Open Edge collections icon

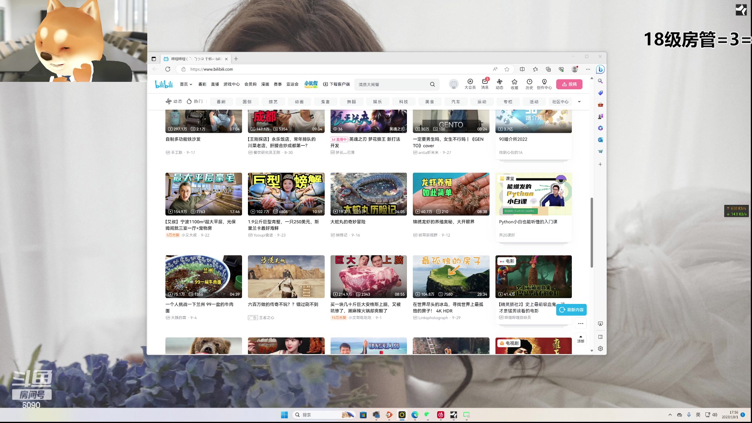click(x=548, y=69)
